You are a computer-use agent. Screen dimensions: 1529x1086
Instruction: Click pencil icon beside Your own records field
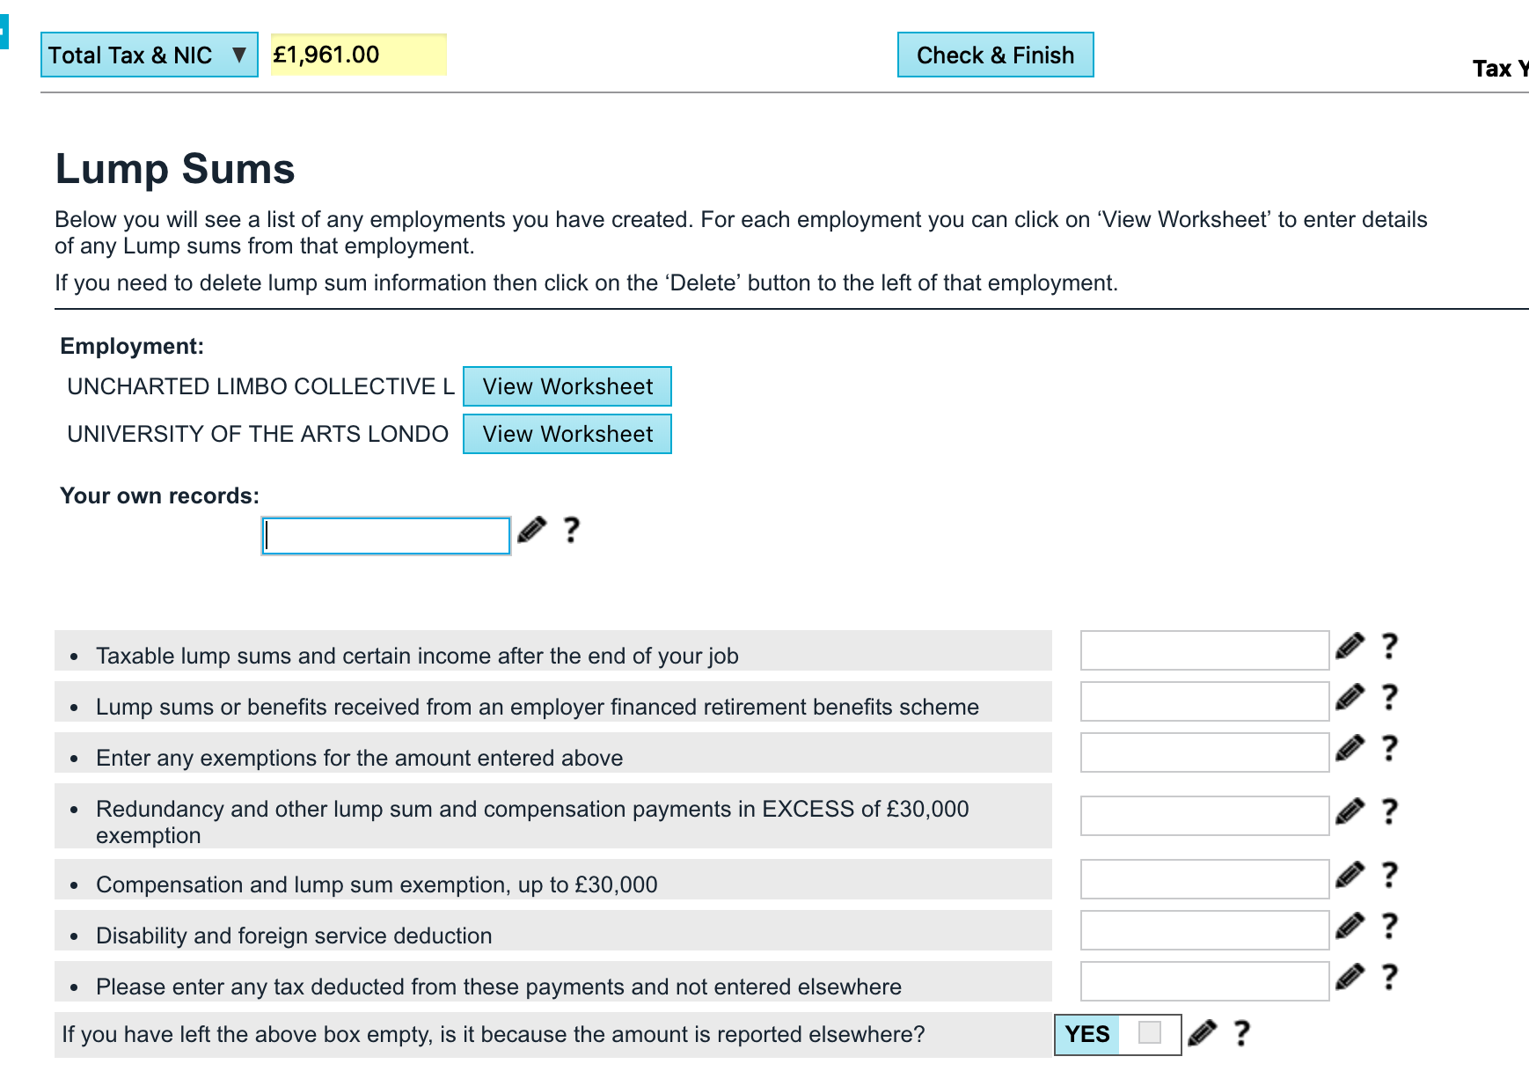click(x=531, y=530)
